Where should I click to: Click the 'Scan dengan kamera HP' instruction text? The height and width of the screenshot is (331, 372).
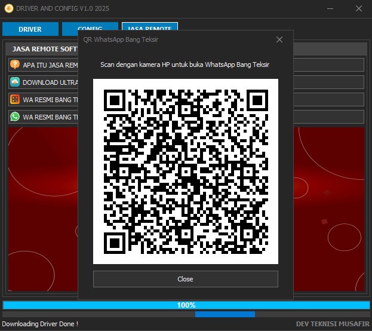[185, 65]
